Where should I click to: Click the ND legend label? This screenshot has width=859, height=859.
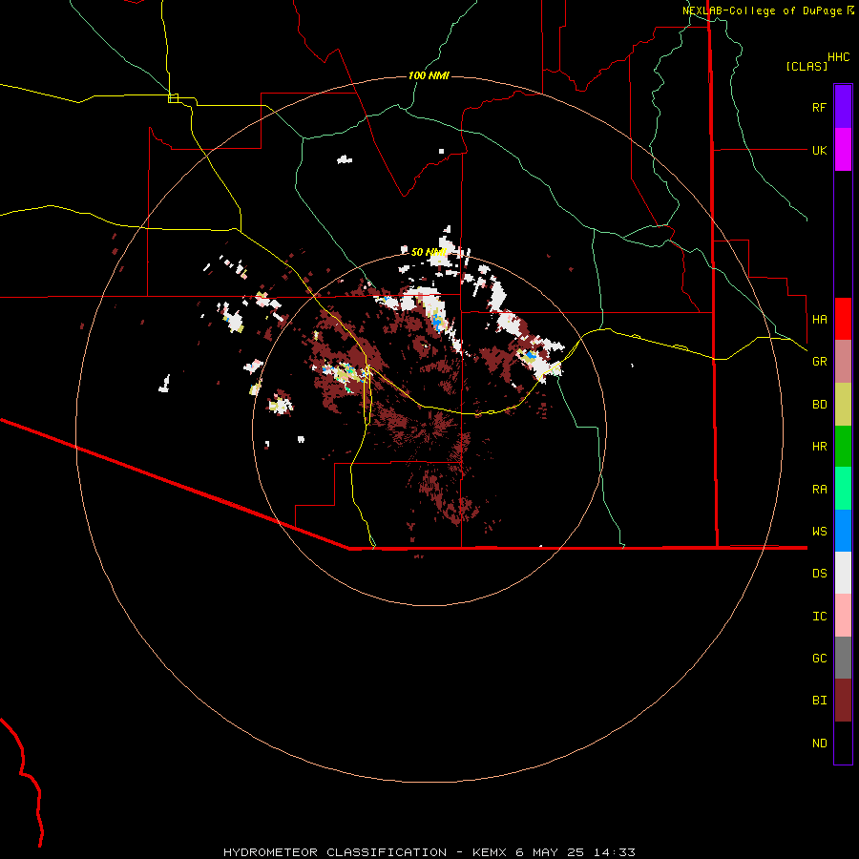click(x=819, y=744)
